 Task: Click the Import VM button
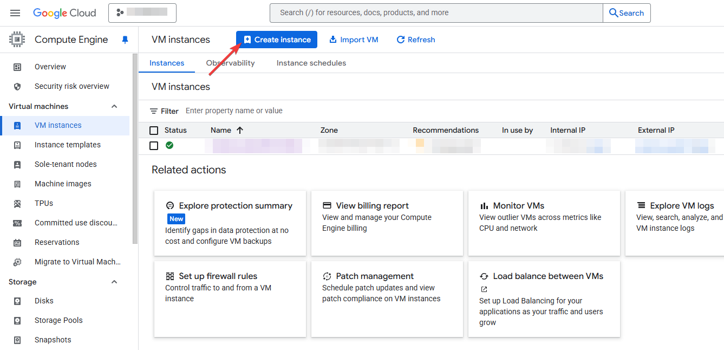click(x=354, y=40)
